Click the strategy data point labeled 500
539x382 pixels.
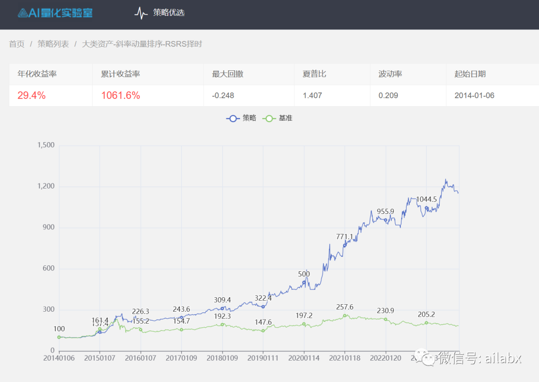(304, 282)
